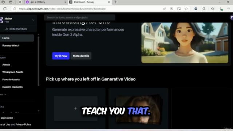Image resolution: width=233 pixels, height=131 pixels.
Task: Switch to the gen ai Udemy tab
Action: (x=46, y=2)
